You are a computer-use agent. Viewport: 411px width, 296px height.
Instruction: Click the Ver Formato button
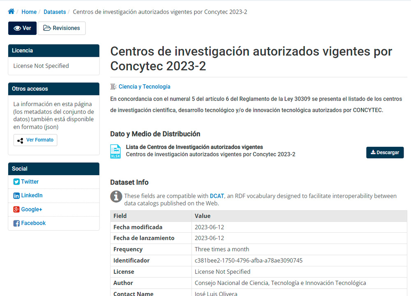tap(35, 140)
